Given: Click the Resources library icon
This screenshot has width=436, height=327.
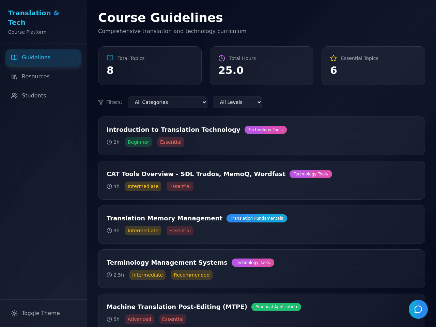Looking at the screenshot, I should pos(14,77).
